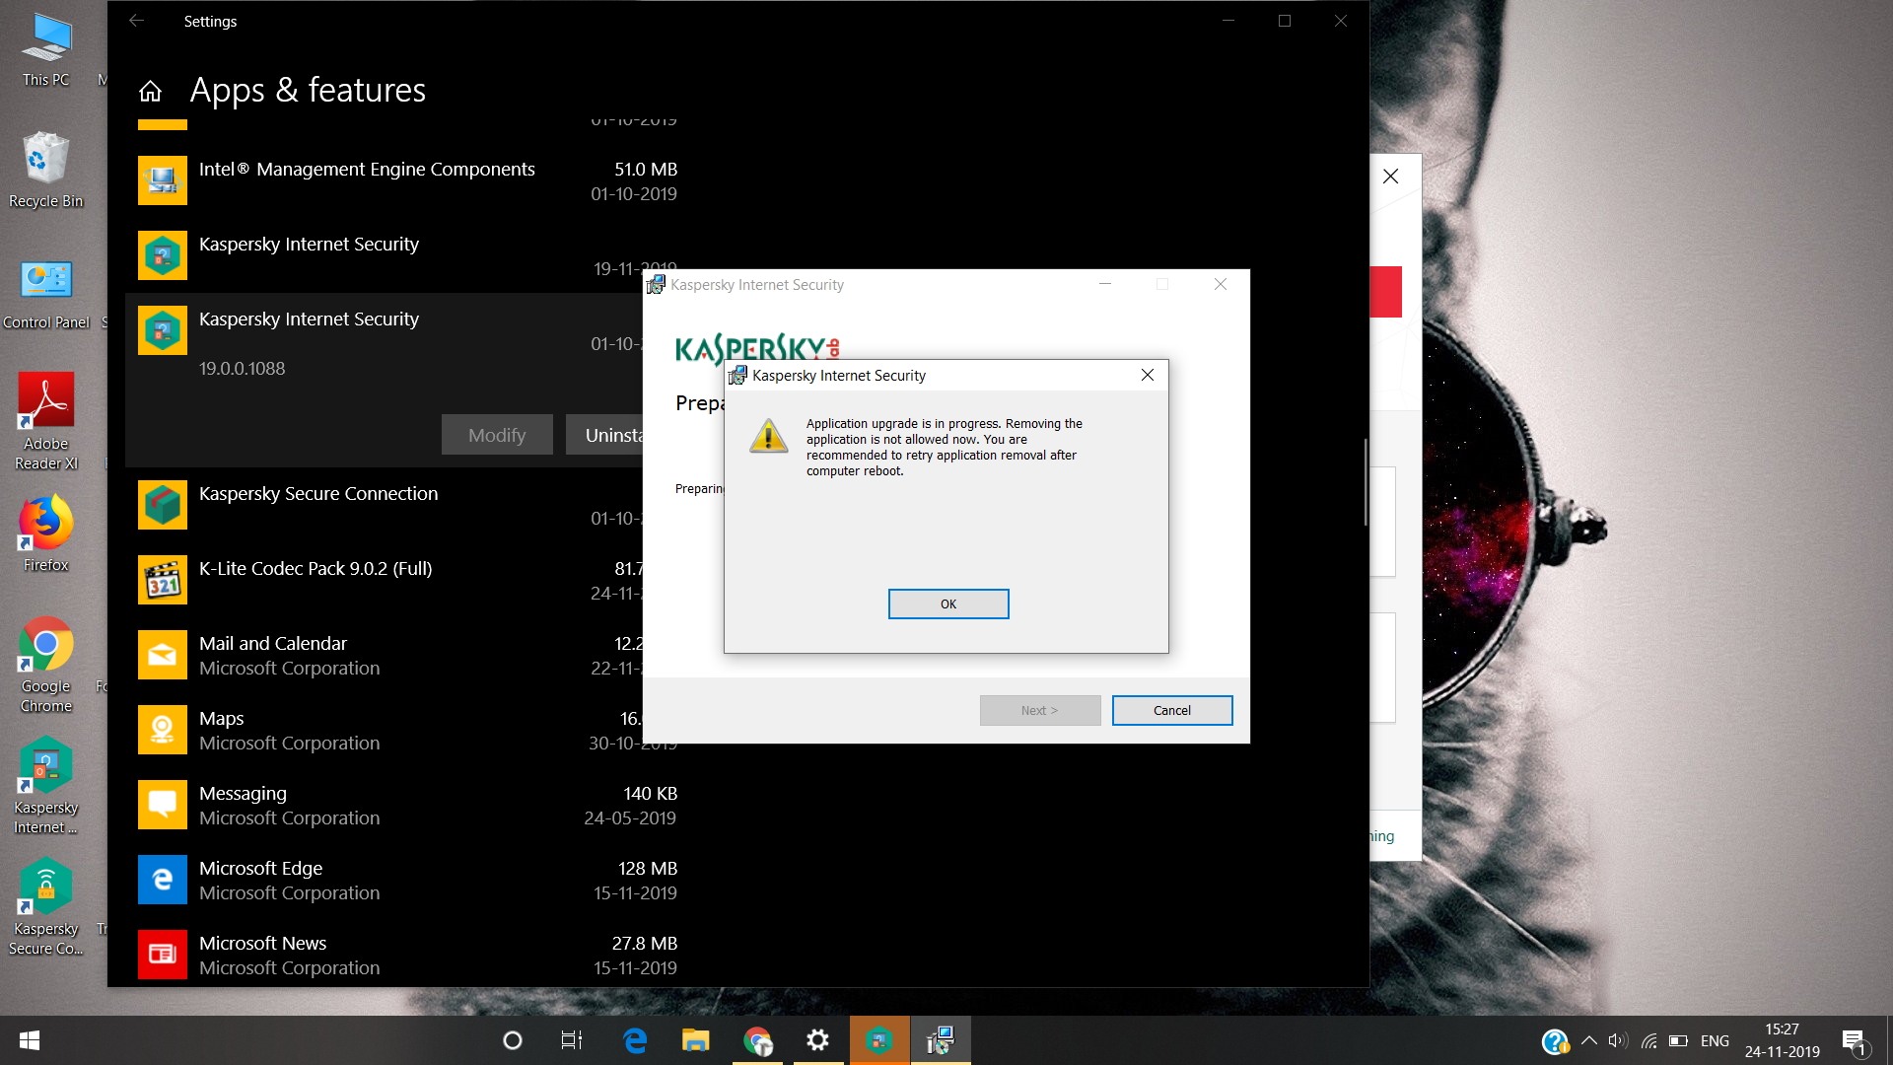This screenshot has height=1065, width=1893.
Task: Click the Settings window scrollbar
Action: pyautogui.click(x=1366, y=482)
